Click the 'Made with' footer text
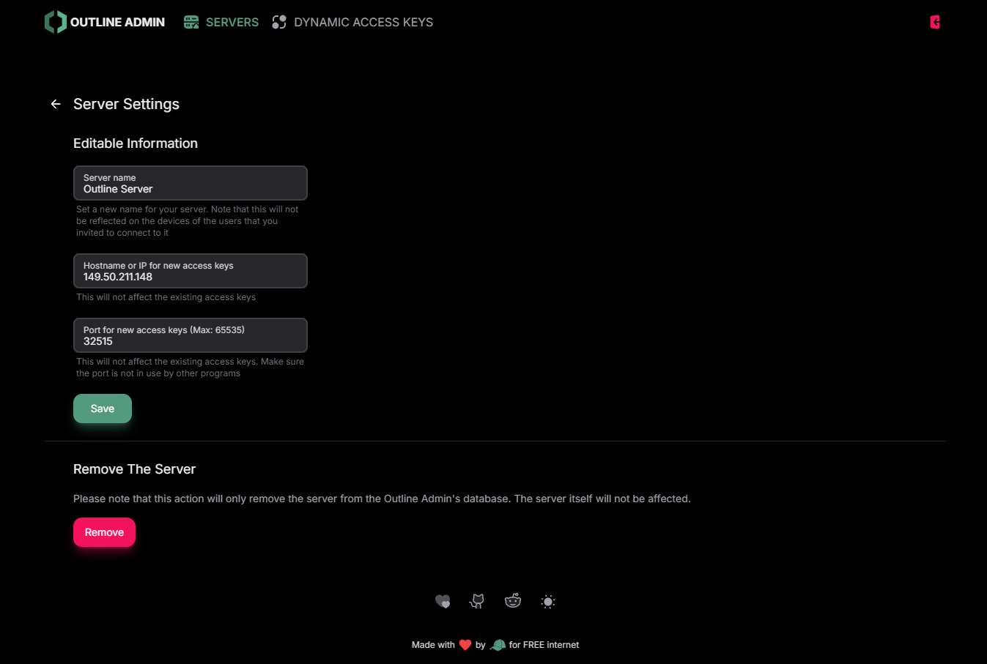Screen dimensions: 987x664 433,645
